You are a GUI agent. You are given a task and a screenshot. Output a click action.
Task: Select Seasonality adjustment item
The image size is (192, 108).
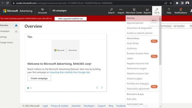pos(138,89)
